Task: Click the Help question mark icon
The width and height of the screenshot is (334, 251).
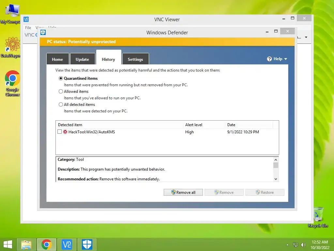Action: [x=269, y=59]
